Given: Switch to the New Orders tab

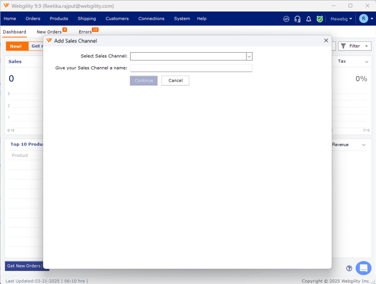Looking at the screenshot, I should pos(49,32).
